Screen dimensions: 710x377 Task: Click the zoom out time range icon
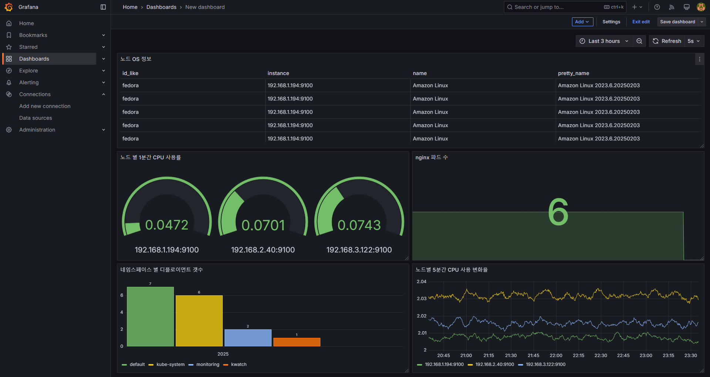[x=639, y=41]
